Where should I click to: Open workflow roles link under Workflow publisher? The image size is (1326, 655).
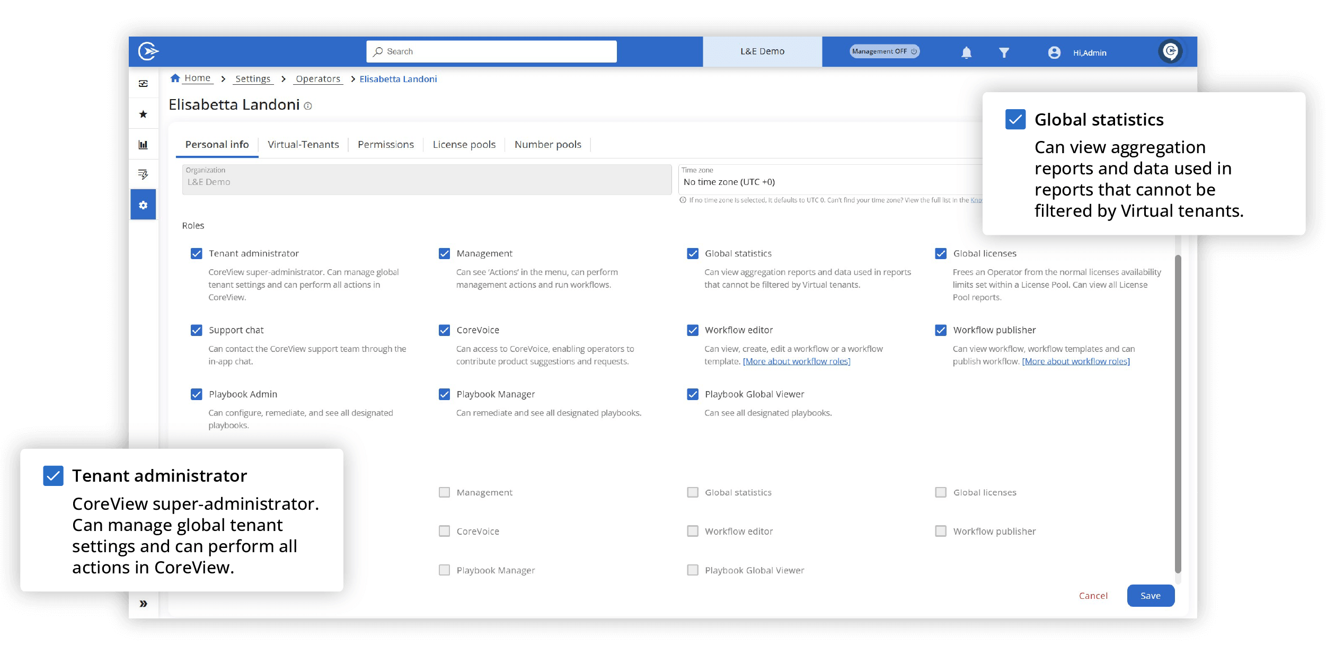pos(1076,361)
